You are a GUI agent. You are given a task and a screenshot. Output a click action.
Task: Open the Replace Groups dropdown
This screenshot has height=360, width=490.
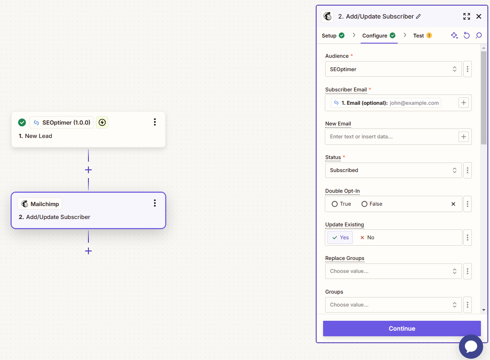393,271
